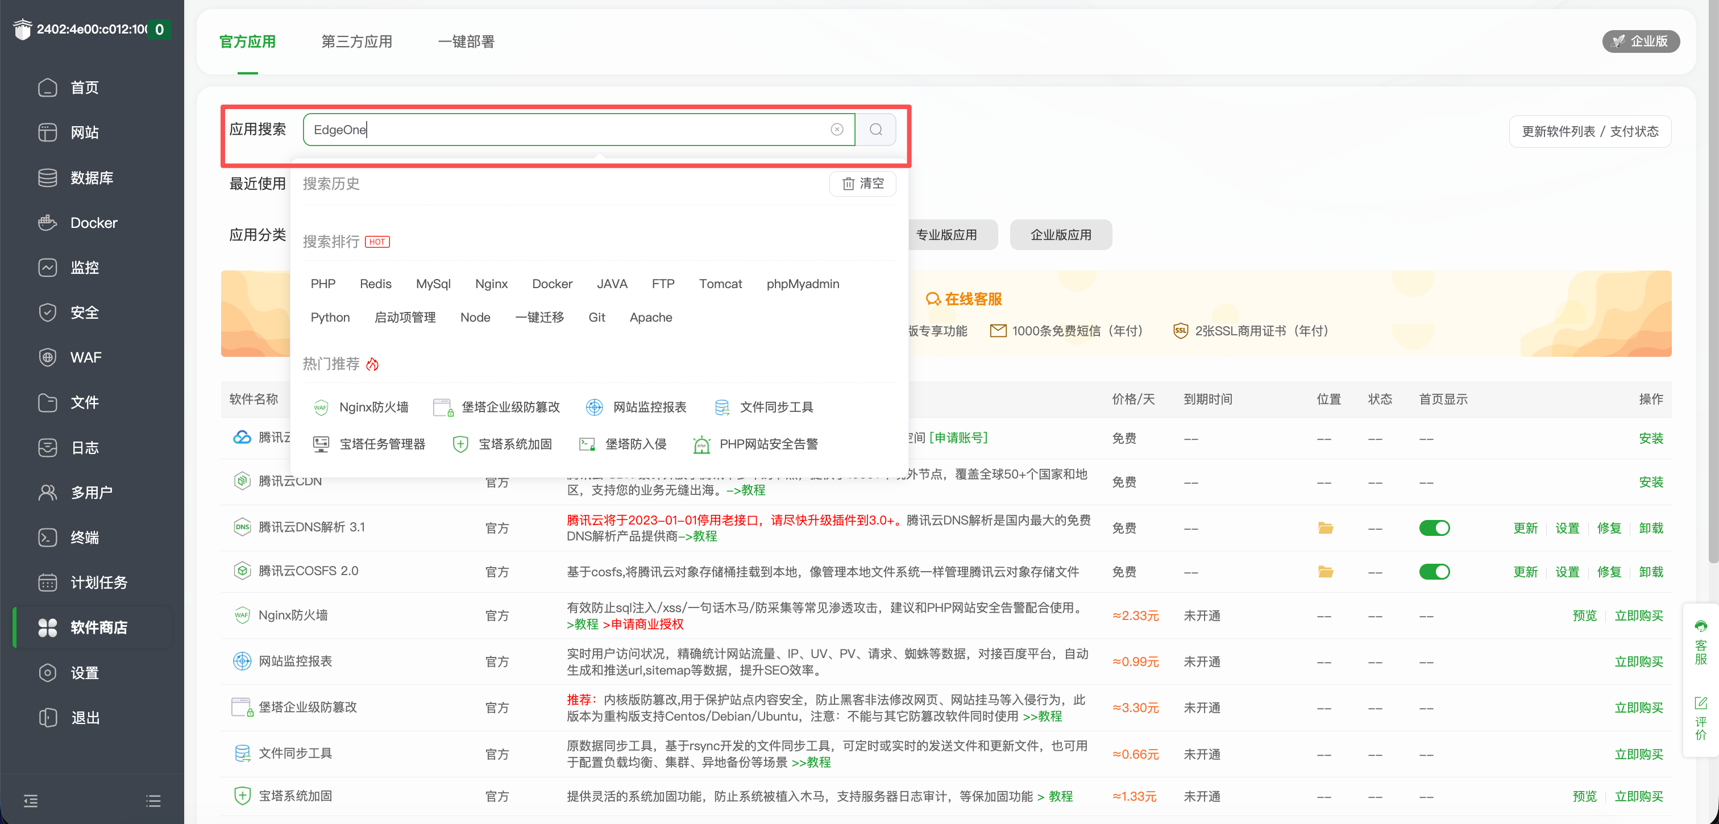Image resolution: width=1719 pixels, height=824 pixels.
Task: Select the 企业版应用 category
Action: tap(1060, 235)
